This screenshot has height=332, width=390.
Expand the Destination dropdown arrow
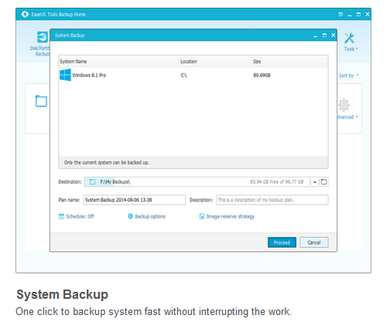pos(315,182)
